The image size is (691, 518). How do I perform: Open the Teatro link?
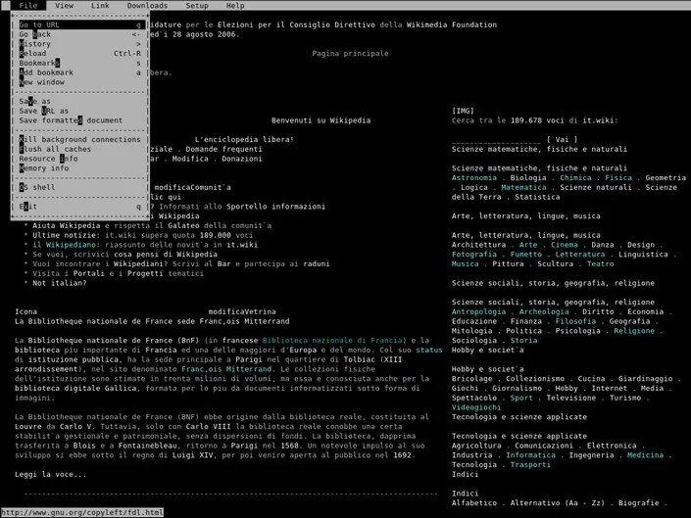tap(600, 264)
